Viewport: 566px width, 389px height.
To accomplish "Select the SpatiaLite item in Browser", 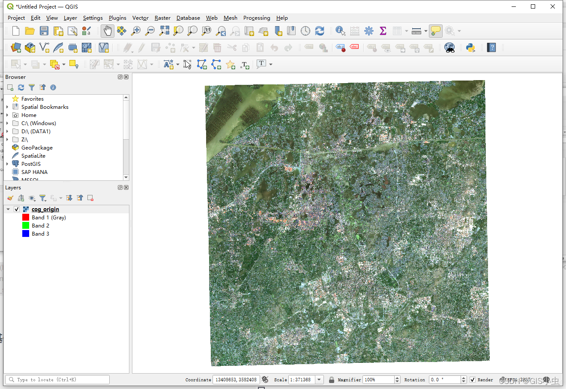I will [x=33, y=156].
